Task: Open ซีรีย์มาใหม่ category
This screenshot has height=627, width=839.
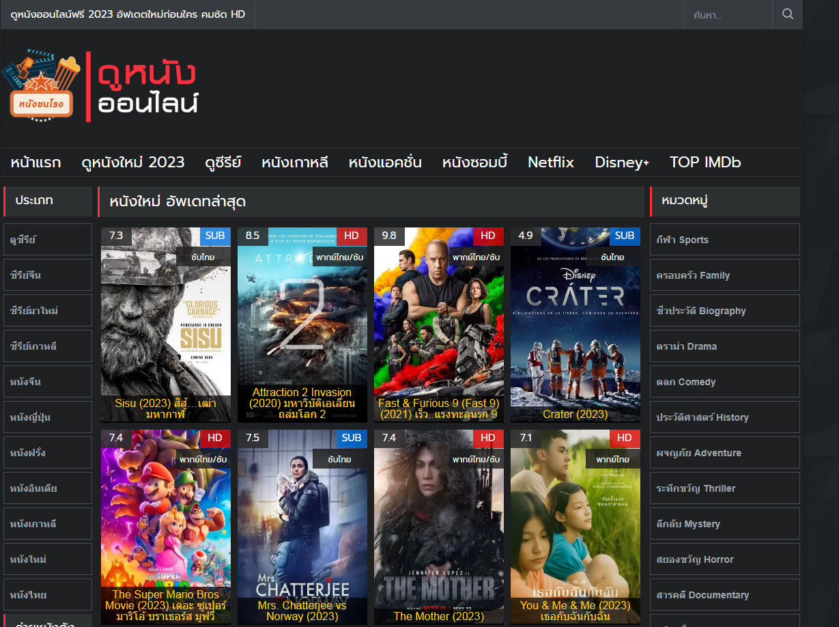Action: pyautogui.click(x=48, y=311)
